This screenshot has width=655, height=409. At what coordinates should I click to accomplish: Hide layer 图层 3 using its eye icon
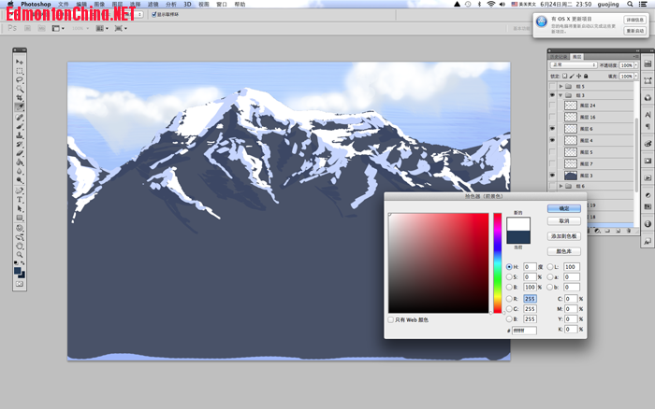tap(553, 175)
